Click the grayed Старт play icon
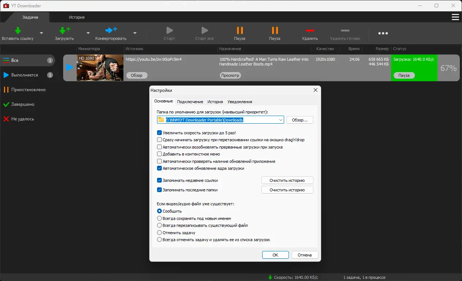Image resolution: width=462 pixels, height=281 pixels. click(169, 30)
